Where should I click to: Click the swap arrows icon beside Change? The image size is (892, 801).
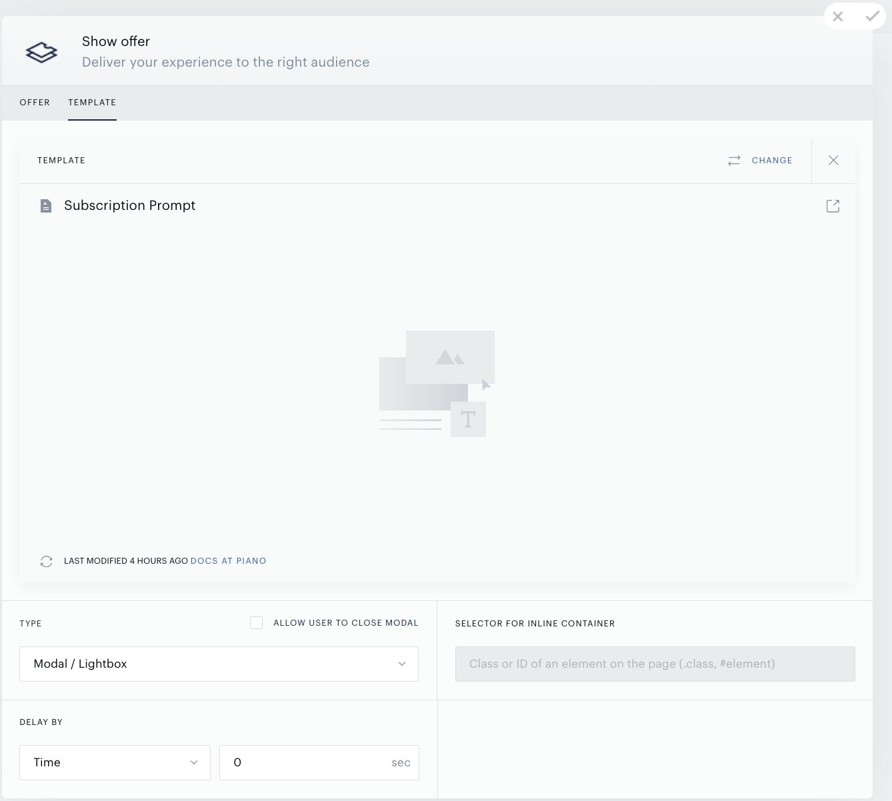coord(734,161)
